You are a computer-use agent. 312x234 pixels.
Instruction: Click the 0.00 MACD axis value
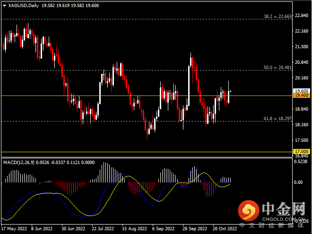(x=298, y=182)
